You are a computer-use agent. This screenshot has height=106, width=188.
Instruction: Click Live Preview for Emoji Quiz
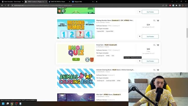pos(150,61)
